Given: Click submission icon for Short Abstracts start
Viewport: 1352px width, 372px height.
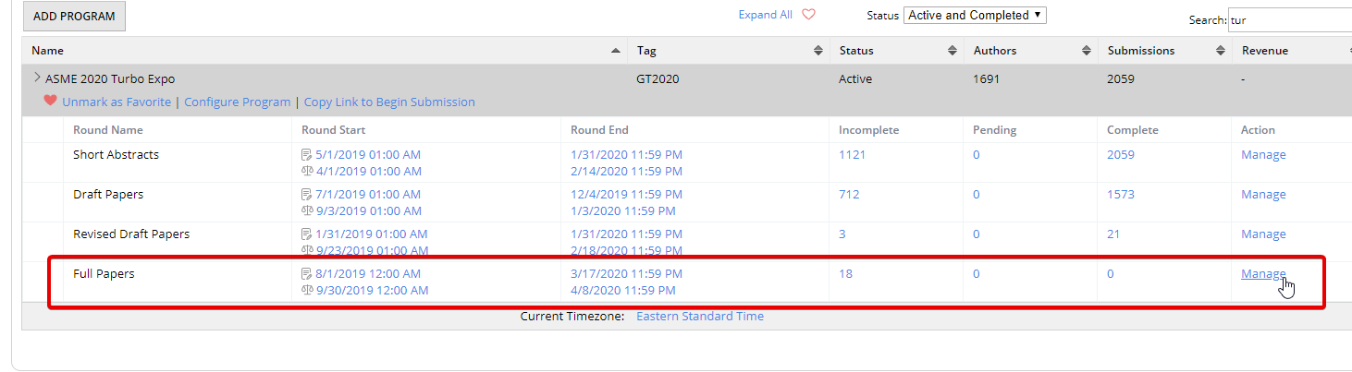Looking at the screenshot, I should tap(307, 155).
